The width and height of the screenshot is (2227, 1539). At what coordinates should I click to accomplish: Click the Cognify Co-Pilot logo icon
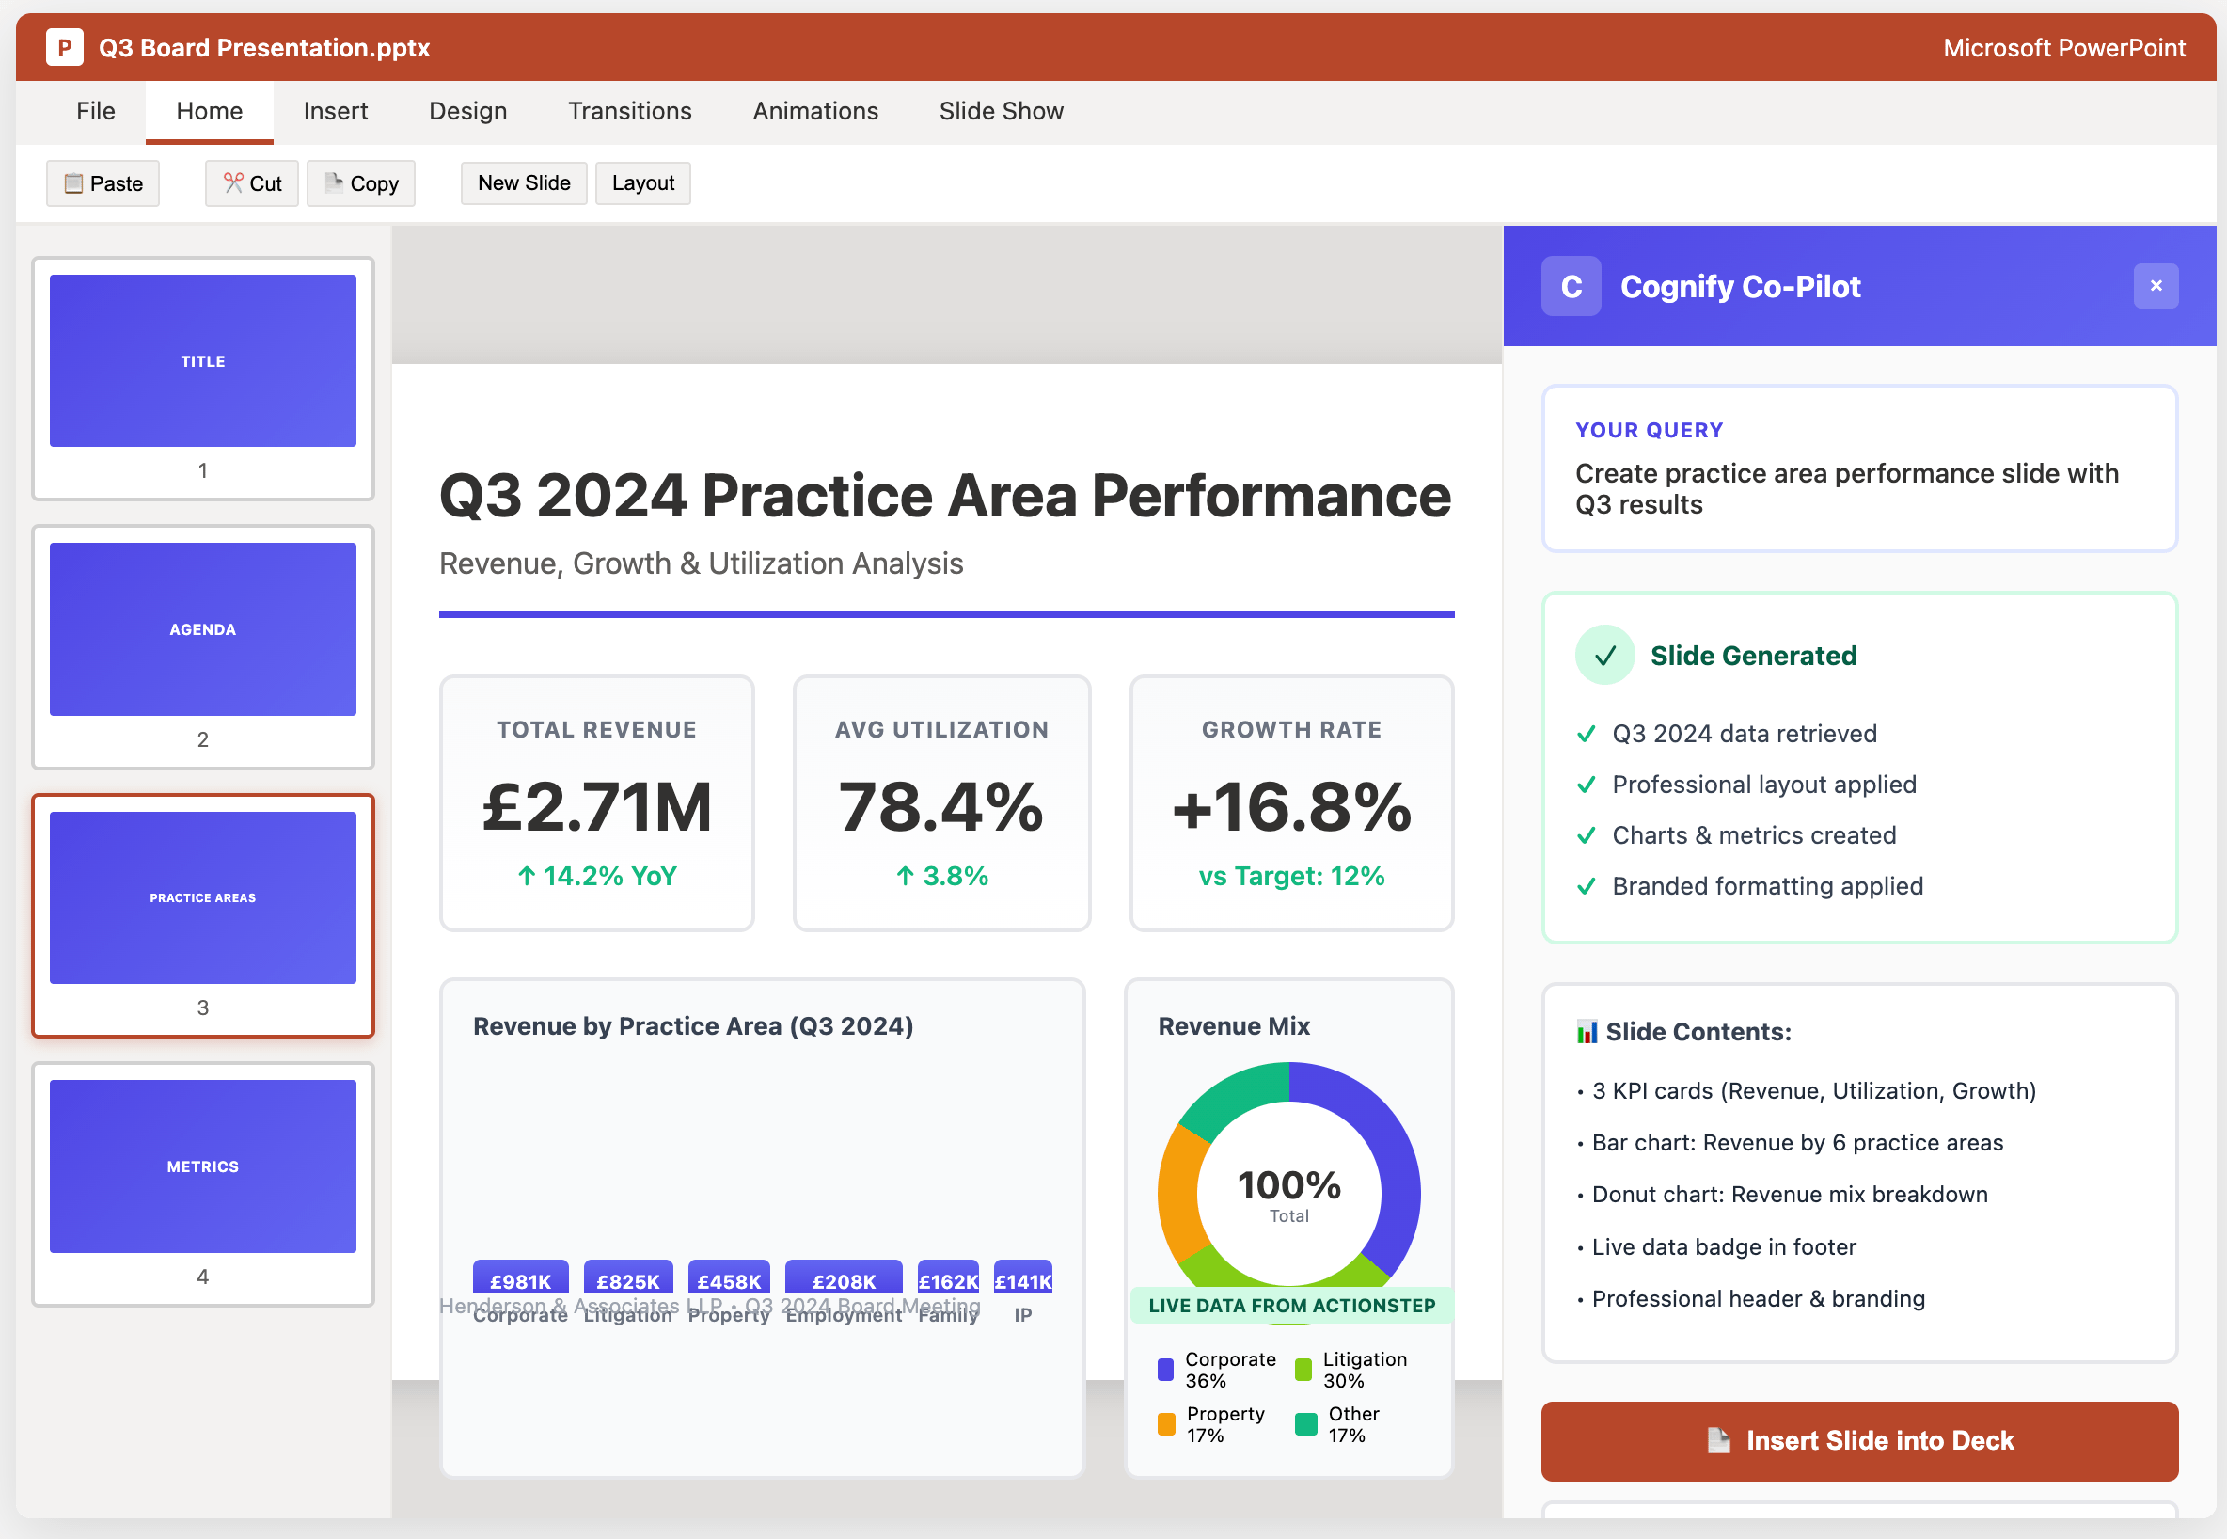(1571, 285)
